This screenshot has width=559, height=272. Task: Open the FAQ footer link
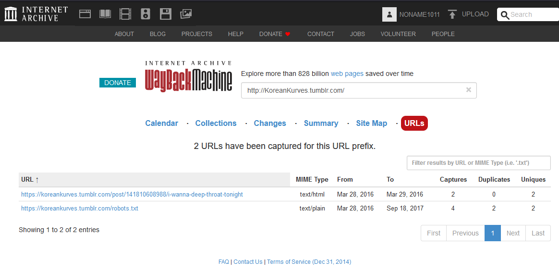(223, 261)
